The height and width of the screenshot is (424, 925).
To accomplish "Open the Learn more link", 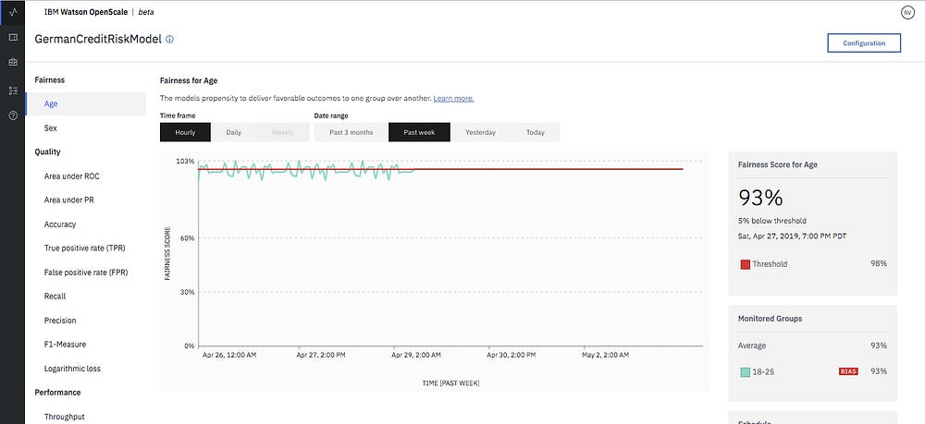I will (x=453, y=98).
